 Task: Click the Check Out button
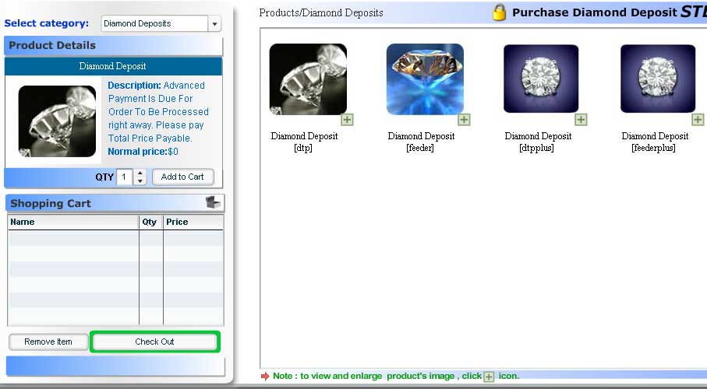point(154,342)
